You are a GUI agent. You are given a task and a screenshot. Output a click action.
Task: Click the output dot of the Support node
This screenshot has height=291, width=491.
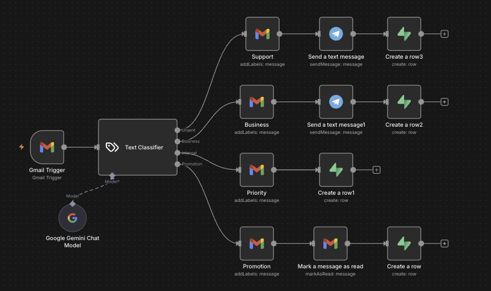[x=280, y=34]
